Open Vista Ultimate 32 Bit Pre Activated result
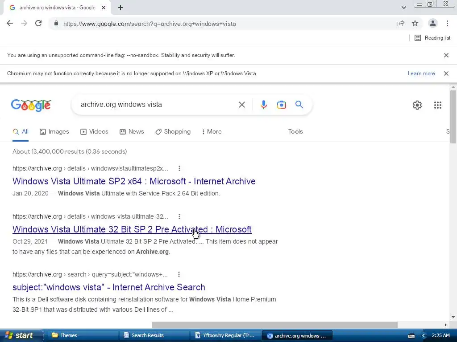Viewport: 457px width, 342px height. (x=132, y=229)
